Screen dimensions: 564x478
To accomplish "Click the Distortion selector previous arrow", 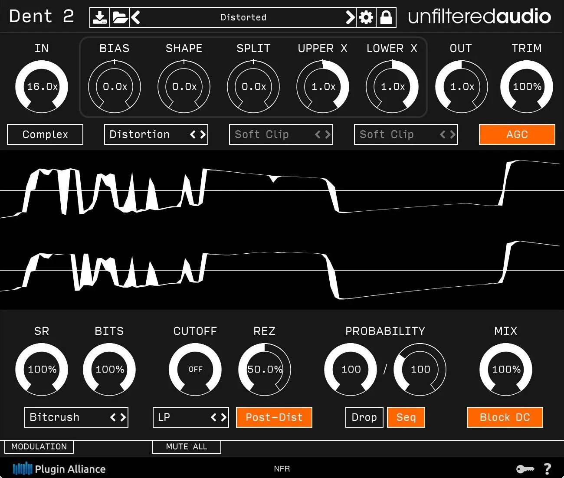I will [193, 134].
